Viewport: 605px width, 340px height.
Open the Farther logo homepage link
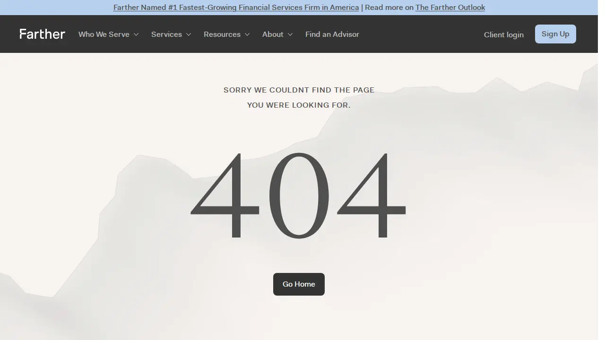coord(42,34)
